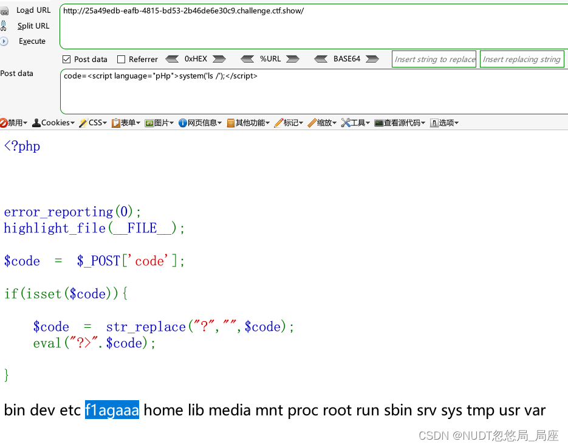Screen dimensions: 568x447
Task: Click the blue info icon by 网页信息
Action: (183, 123)
